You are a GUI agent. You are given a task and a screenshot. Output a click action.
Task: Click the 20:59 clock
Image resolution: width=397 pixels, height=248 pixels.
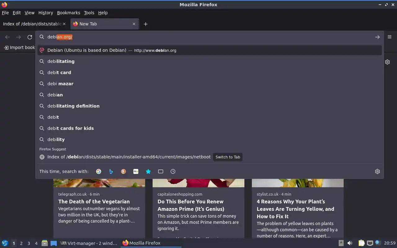(390, 243)
